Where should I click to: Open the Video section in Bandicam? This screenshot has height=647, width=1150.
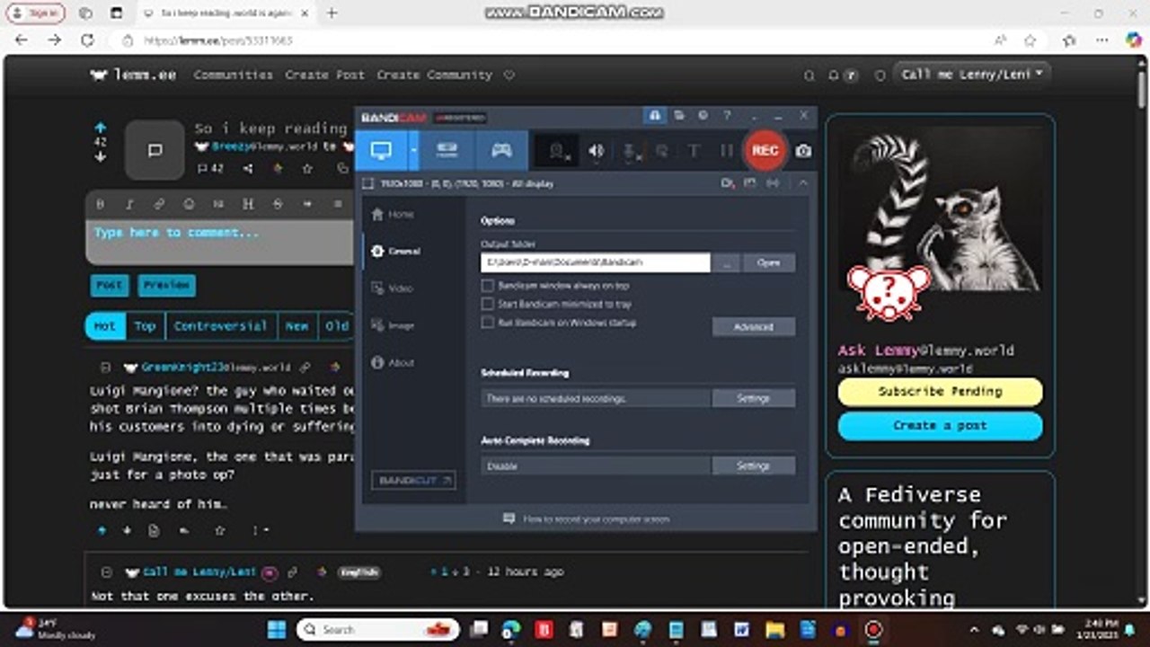tap(393, 288)
